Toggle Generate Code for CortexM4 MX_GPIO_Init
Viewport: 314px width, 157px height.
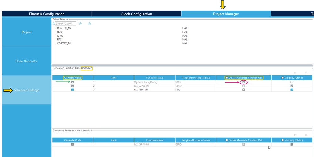coord(72,145)
